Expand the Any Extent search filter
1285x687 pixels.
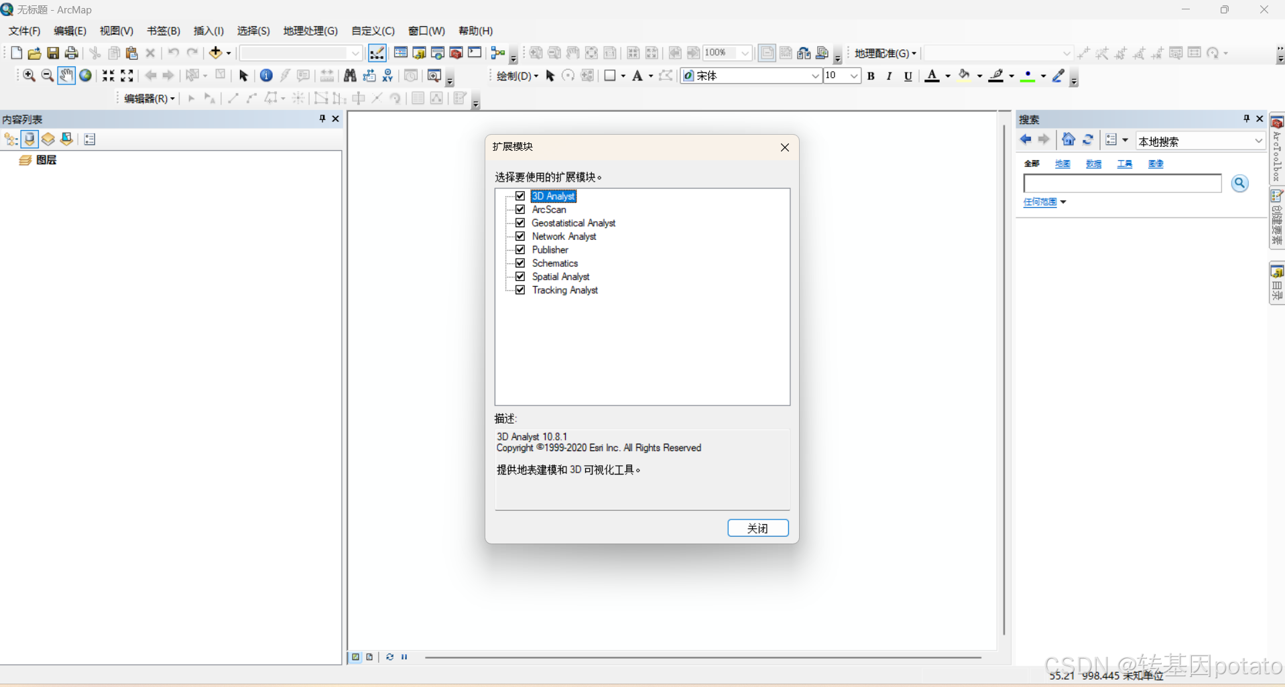point(1044,202)
